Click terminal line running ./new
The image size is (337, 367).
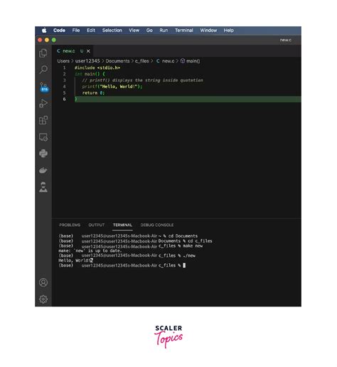(127, 255)
